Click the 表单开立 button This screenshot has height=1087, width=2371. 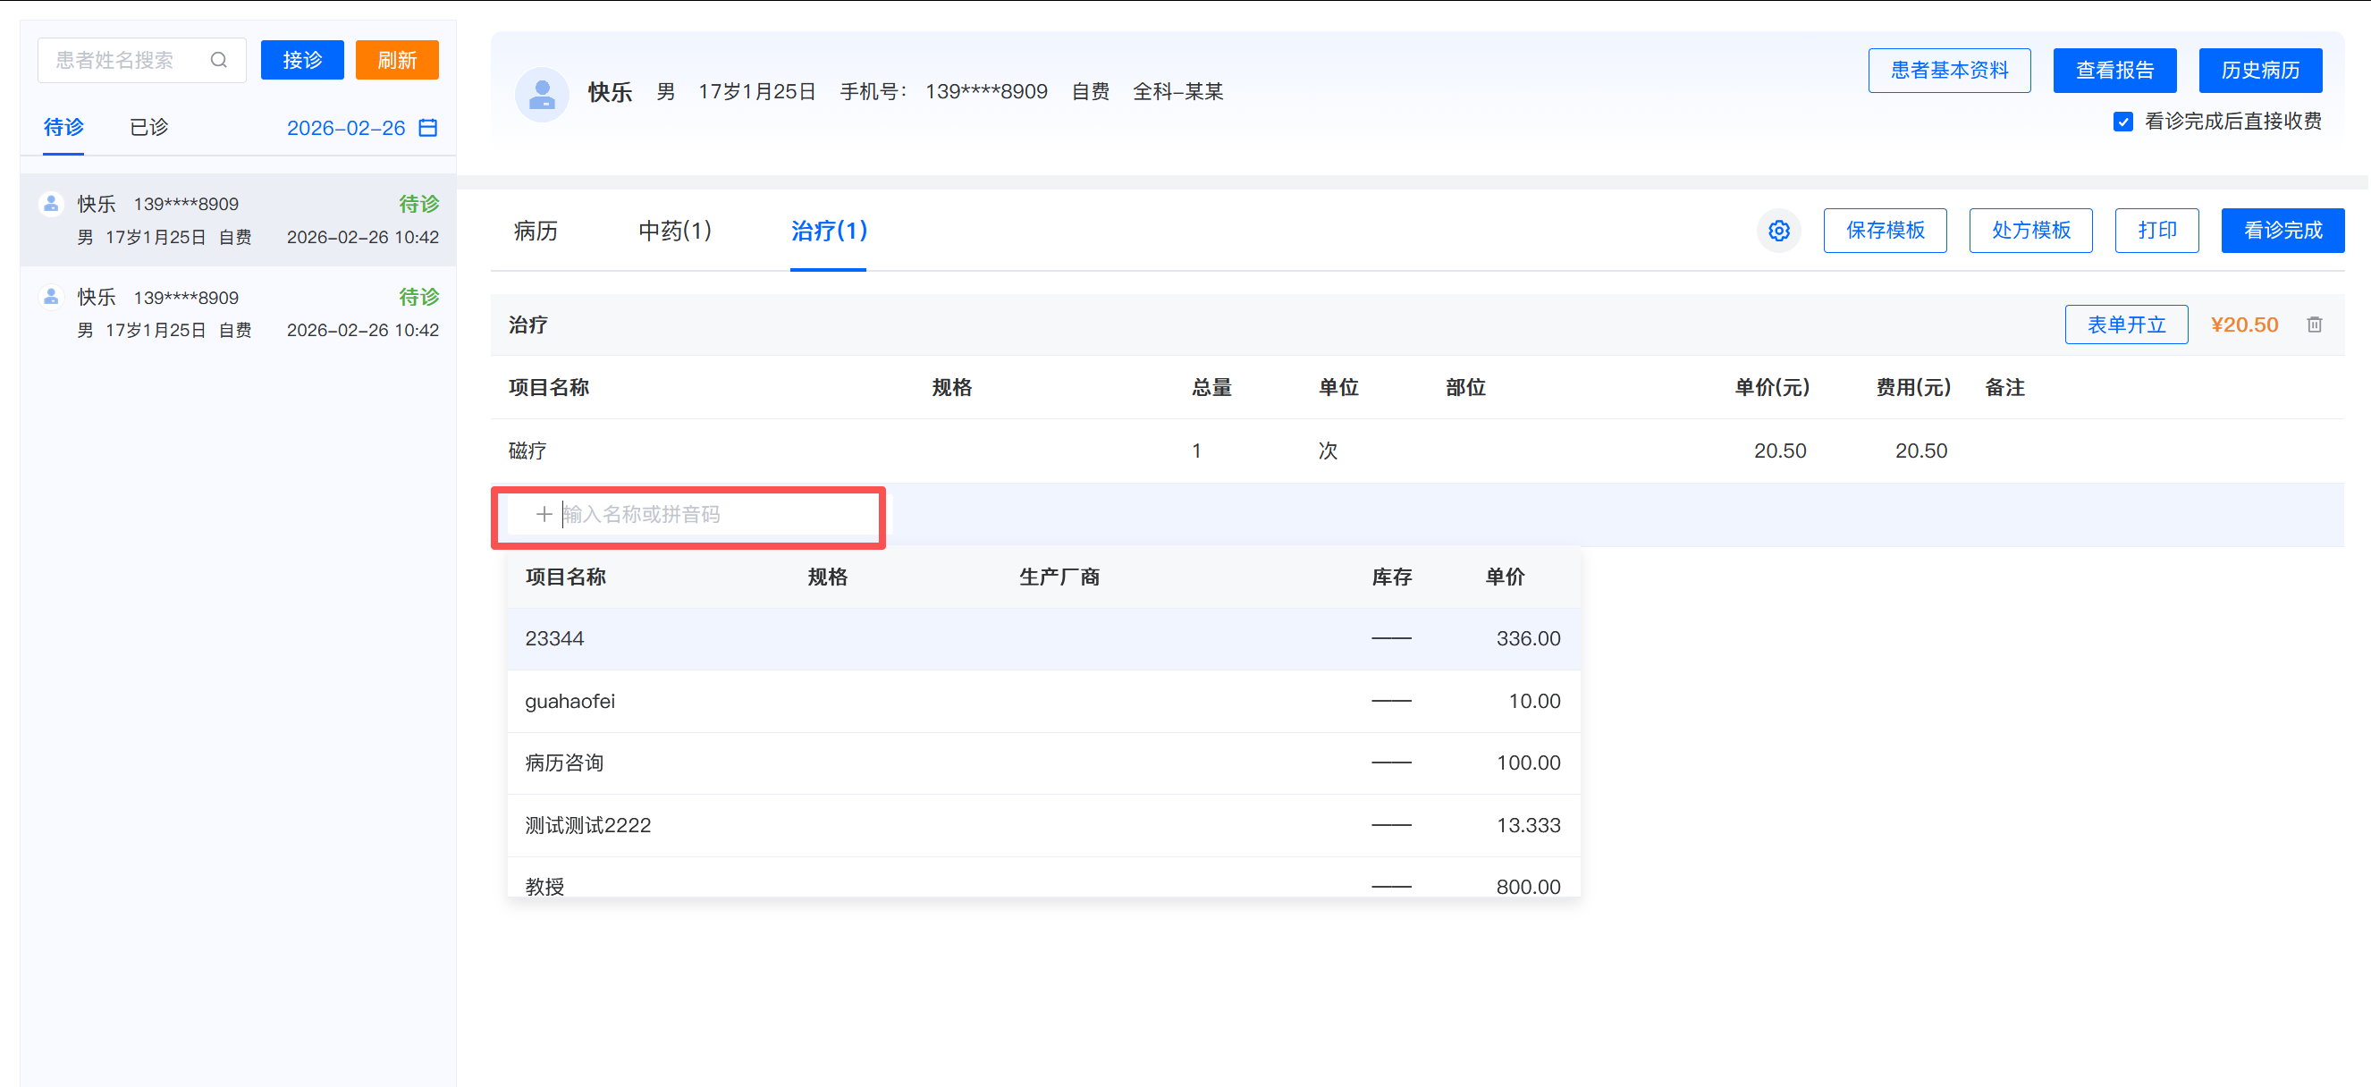point(2125,324)
